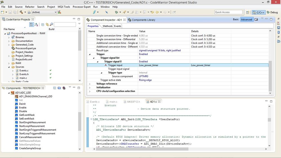281x158 pixels.
Task: Click Link with Editor icon in Projects panel
Action: click(47, 25)
